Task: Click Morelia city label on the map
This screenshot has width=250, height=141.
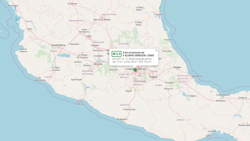Action: click(98, 64)
